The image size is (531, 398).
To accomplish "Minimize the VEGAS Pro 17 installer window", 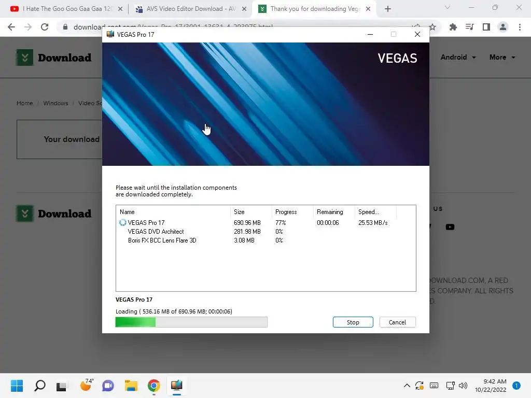I will (x=370, y=34).
